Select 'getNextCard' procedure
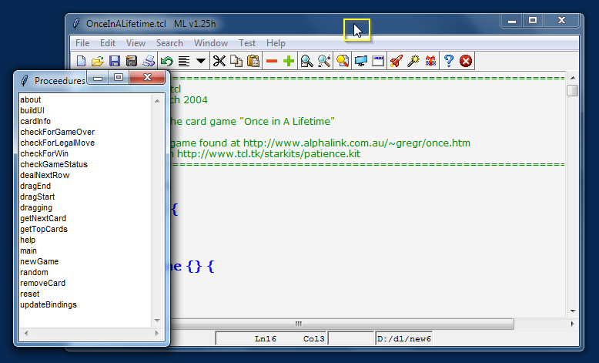The height and width of the screenshot is (363, 599). click(43, 218)
